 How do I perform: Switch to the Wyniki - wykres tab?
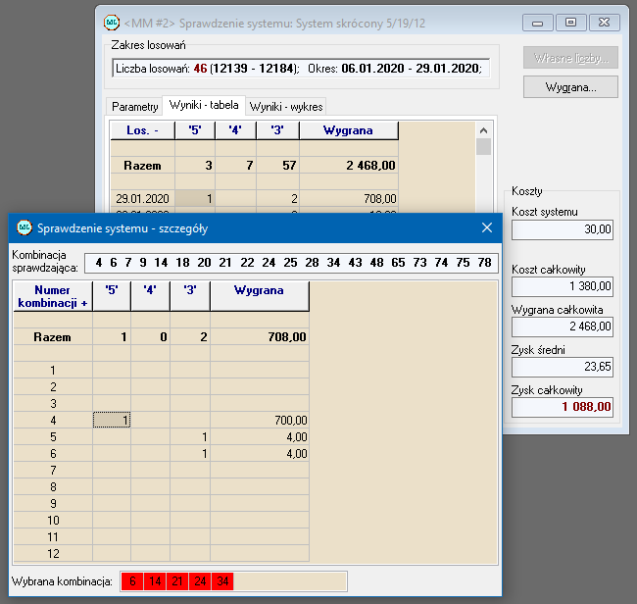click(x=285, y=106)
